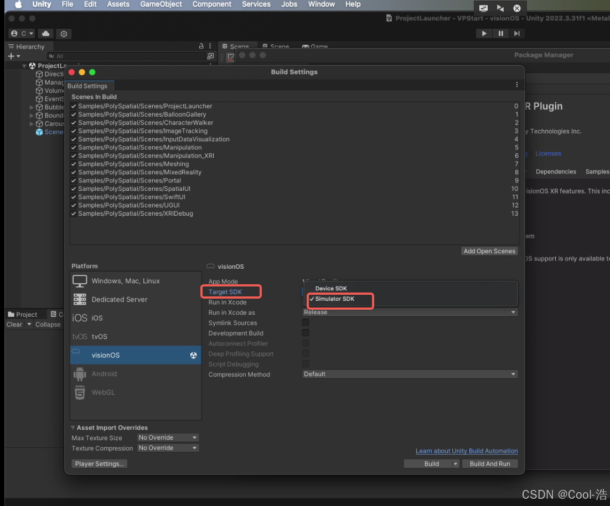Viewport: 610px width, 506px height.
Task: Select the MixedReality scene row
Action: [294, 172]
